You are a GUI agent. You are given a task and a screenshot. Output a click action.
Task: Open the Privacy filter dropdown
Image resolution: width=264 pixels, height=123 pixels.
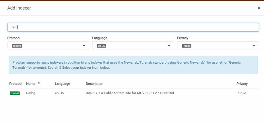pos(218,46)
